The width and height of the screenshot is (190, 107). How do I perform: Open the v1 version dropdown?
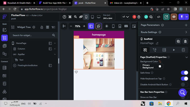(126, 17)
